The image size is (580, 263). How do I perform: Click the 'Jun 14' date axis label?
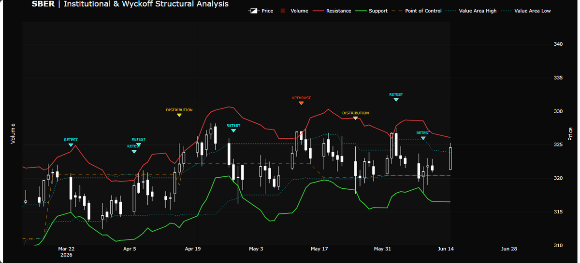coord(446,249)
